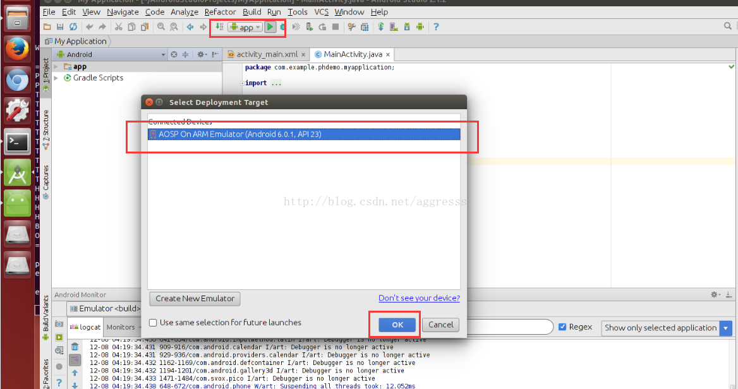
Task: Click the Open folder toolbar icon
Action: point(47,27)
